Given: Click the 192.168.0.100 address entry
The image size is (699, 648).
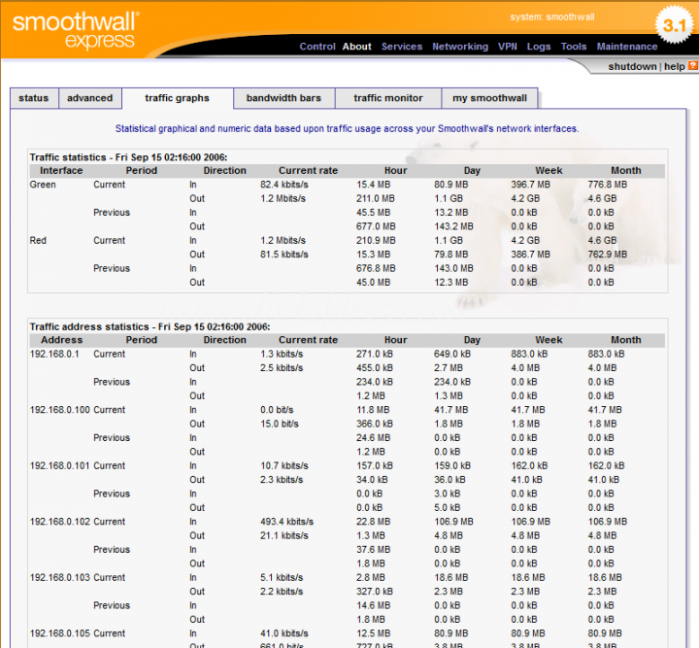Looking at the screenshot, I should click(x=59, y=410).
